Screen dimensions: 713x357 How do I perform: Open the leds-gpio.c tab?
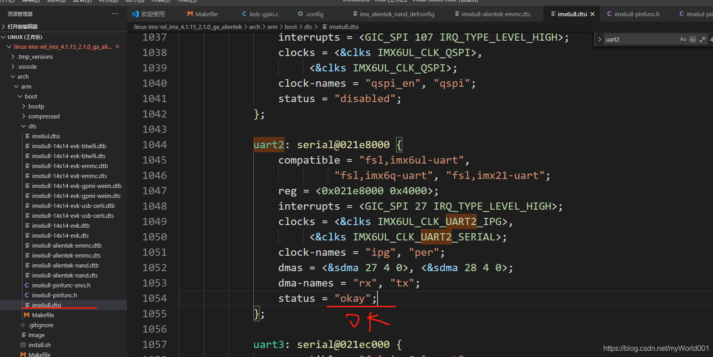pyautogui.click(x=261, y=14)
